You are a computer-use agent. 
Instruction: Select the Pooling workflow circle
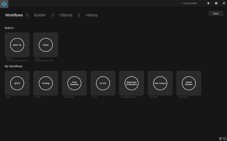click(46, 83)
